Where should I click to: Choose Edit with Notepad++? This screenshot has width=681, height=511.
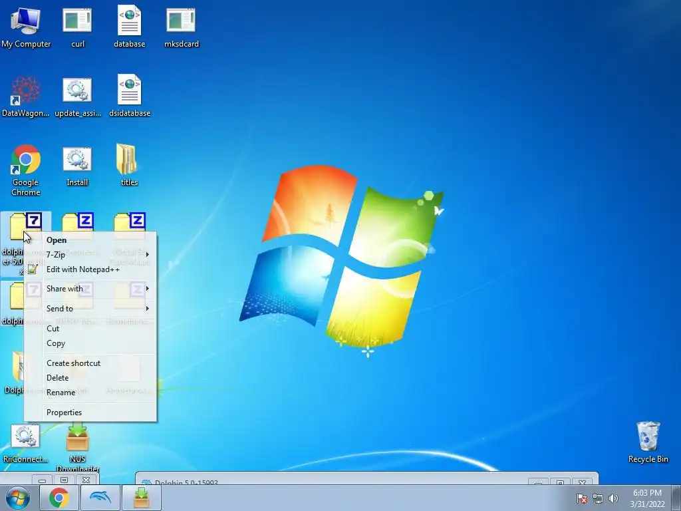tap(90, 269)
